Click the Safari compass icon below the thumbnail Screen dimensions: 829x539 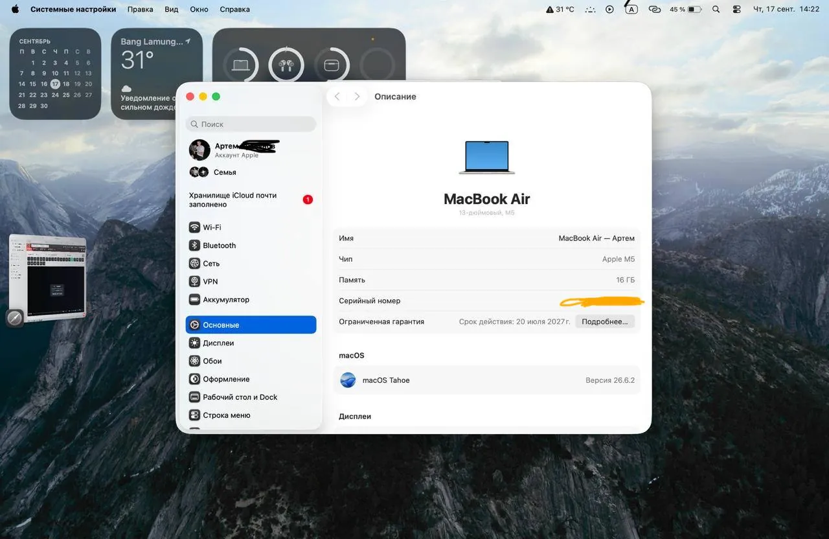[15, 318]
